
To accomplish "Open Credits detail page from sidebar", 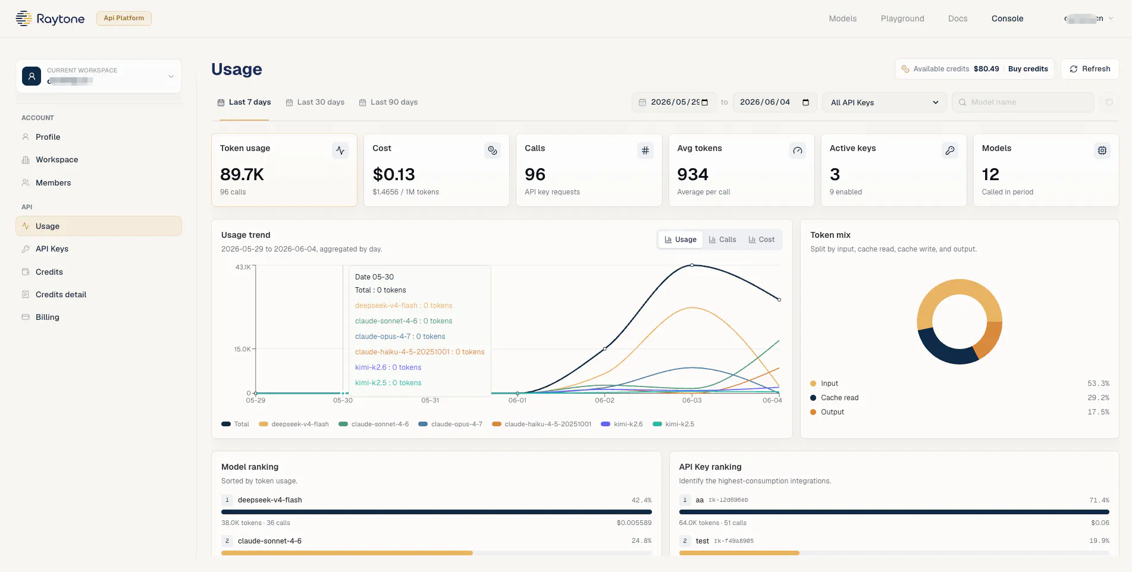I will [x=99, y=294].
